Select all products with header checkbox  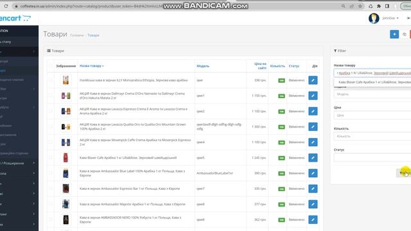coord(51,65)
